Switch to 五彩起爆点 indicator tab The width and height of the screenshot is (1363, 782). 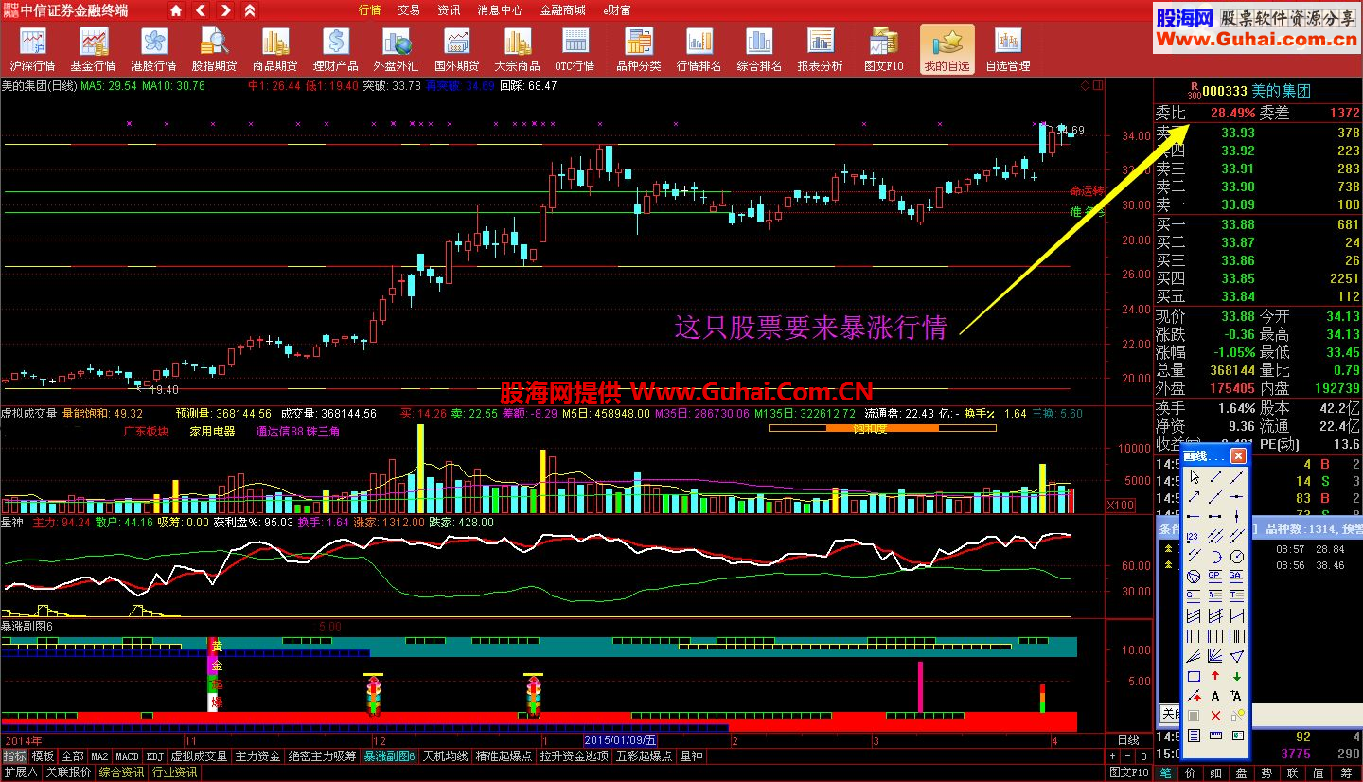click(645, 756)
